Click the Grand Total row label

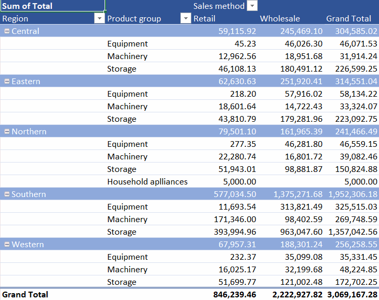25,294
